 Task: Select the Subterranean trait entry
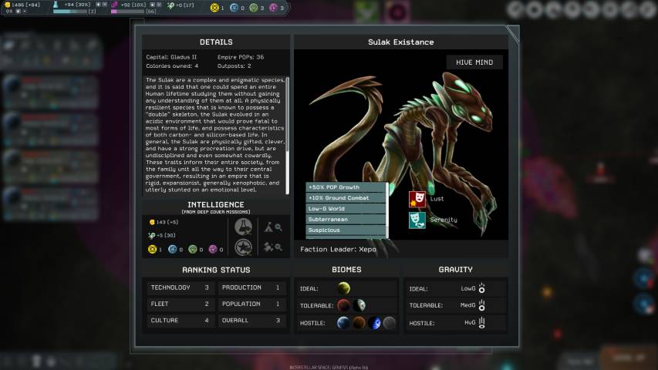tap(346, 220)
